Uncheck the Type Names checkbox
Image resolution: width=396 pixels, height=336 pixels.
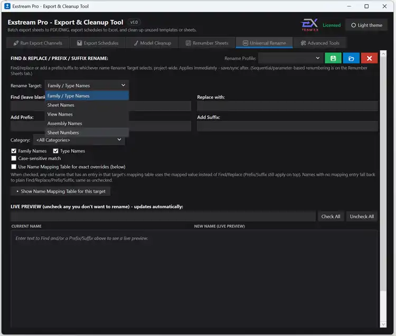55,151
